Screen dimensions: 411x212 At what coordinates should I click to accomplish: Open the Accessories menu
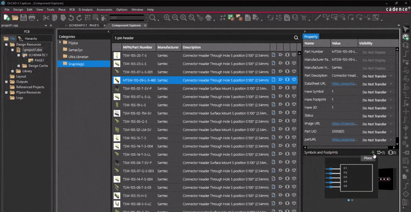tap(104, 10)
